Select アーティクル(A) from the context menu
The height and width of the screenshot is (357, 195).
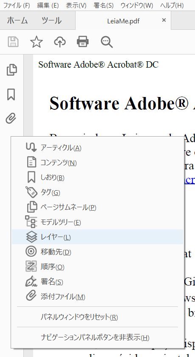pyautogui.click(x=97, y=148)
